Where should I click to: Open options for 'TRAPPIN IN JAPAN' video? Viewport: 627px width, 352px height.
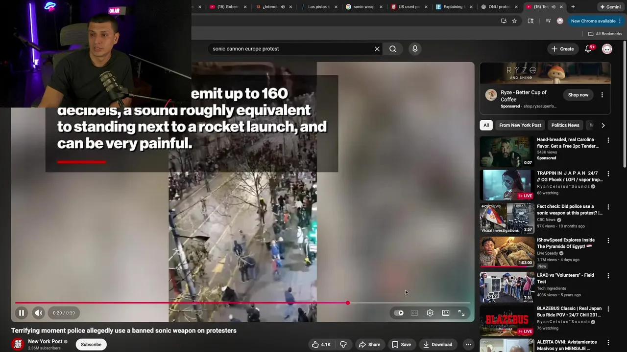pos(608,174)
